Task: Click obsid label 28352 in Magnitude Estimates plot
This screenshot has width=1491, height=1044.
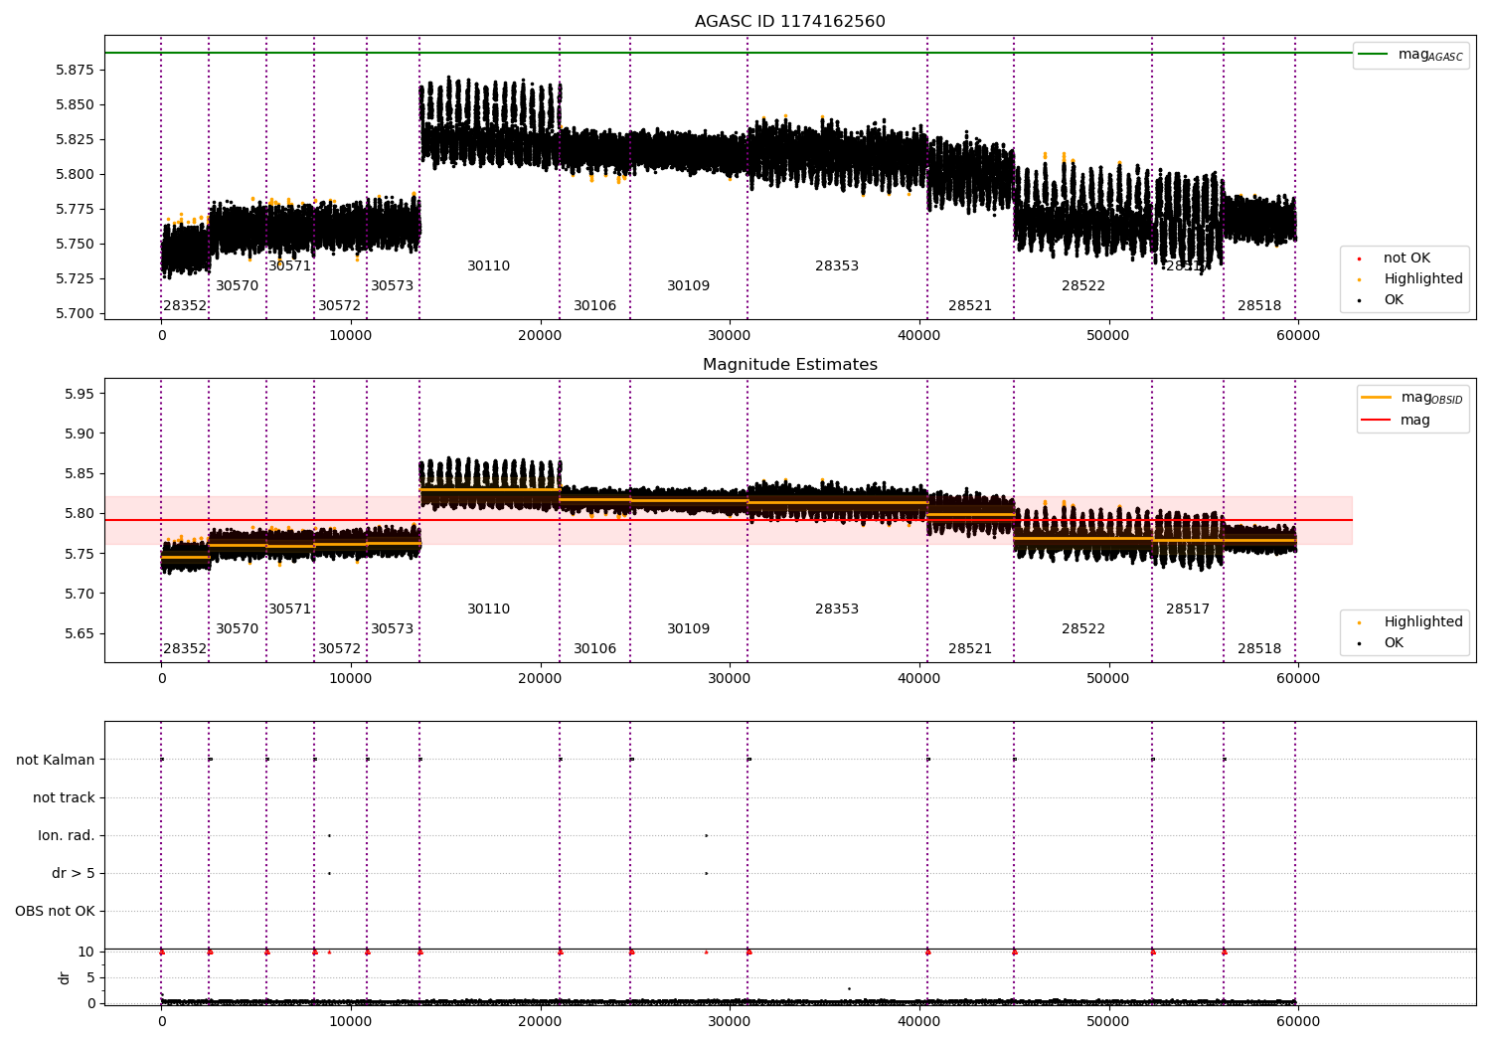Action: click(x=185, y=649)
